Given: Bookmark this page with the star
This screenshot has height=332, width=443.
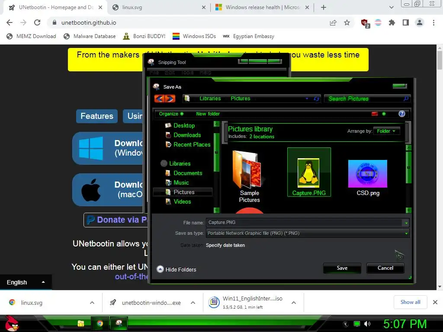Looking at the screenshot, I should tap(347, 22).
